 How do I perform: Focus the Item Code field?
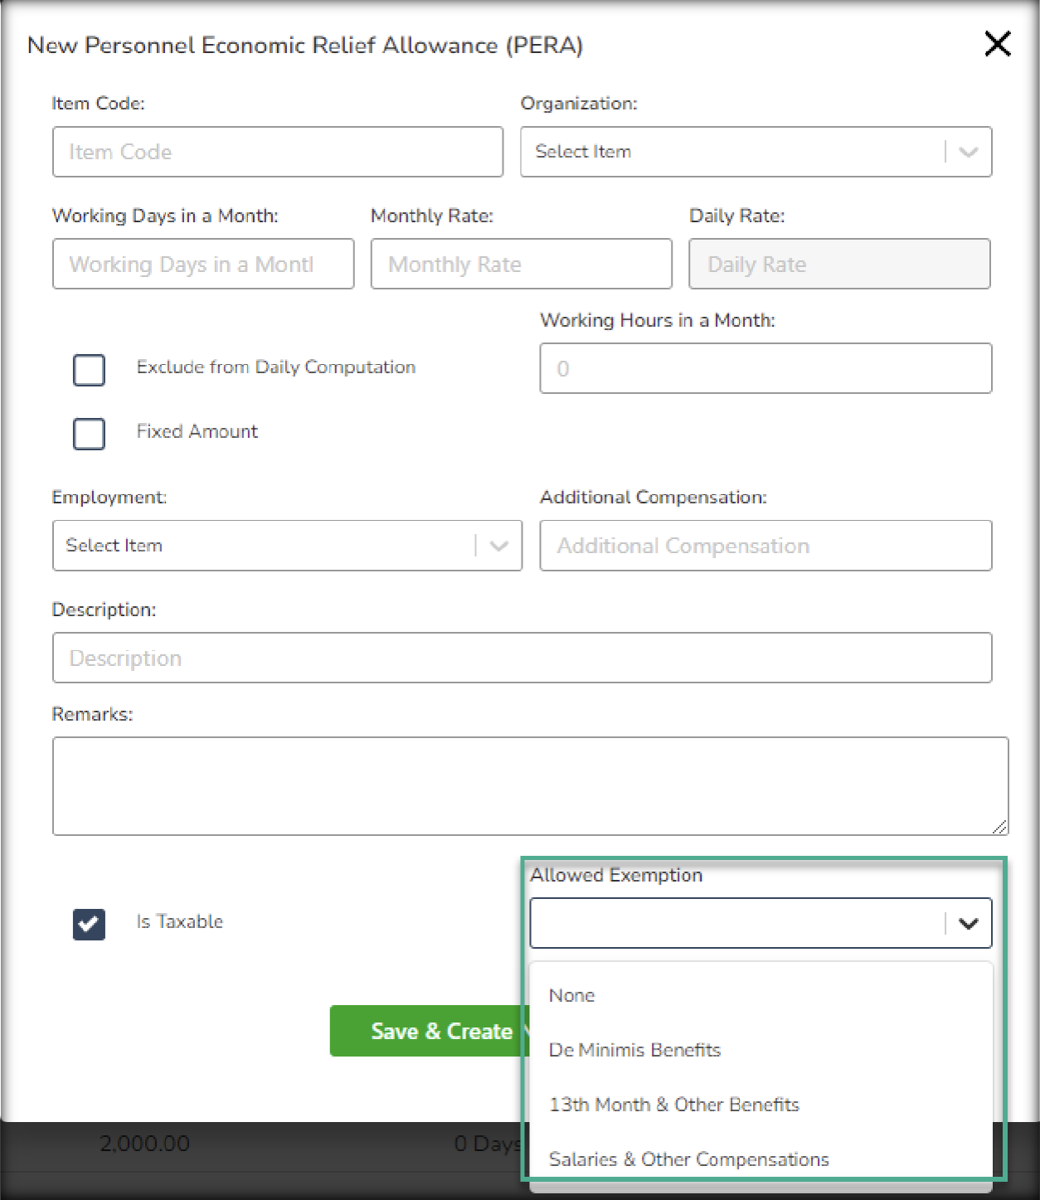click(277, 152)
